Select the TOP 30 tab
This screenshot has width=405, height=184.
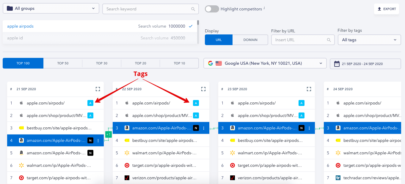tap(102, 63)
